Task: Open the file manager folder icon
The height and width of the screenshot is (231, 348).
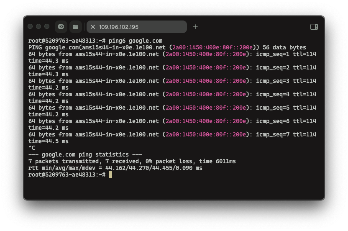Action: [76, 27]
